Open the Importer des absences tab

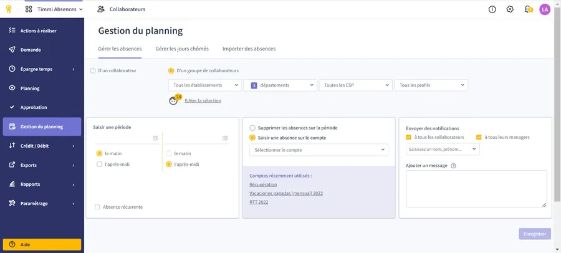pyautogui.click(x=249, y=49)
